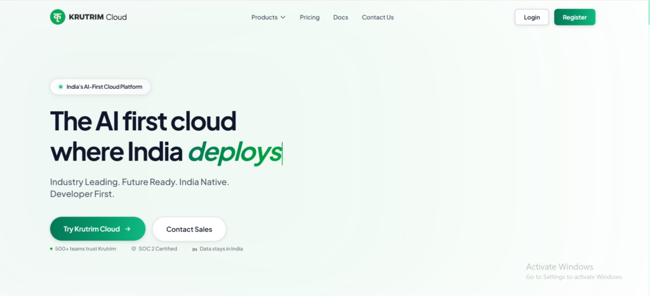Click the Contact Sales button
This screenshot has height=296, width=650.
point(189,229)
